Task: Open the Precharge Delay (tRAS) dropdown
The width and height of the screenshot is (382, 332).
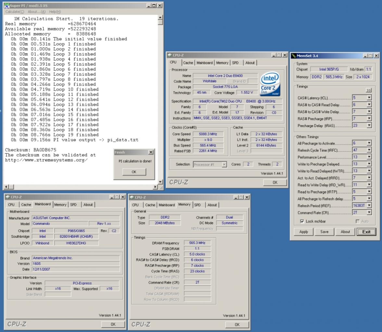Action: [369, 125]
